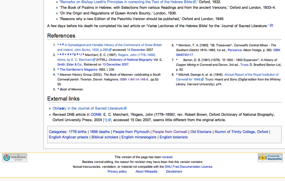
Task: Open the Penzance link in reference 6
Action: click(x=235, y=50)
